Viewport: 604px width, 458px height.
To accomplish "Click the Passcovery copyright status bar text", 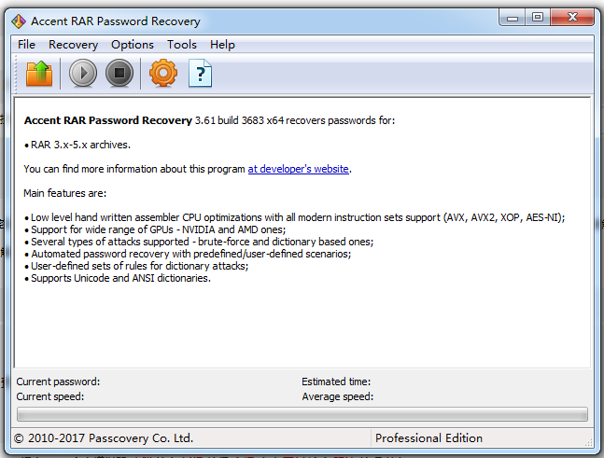I will point(105,437).
